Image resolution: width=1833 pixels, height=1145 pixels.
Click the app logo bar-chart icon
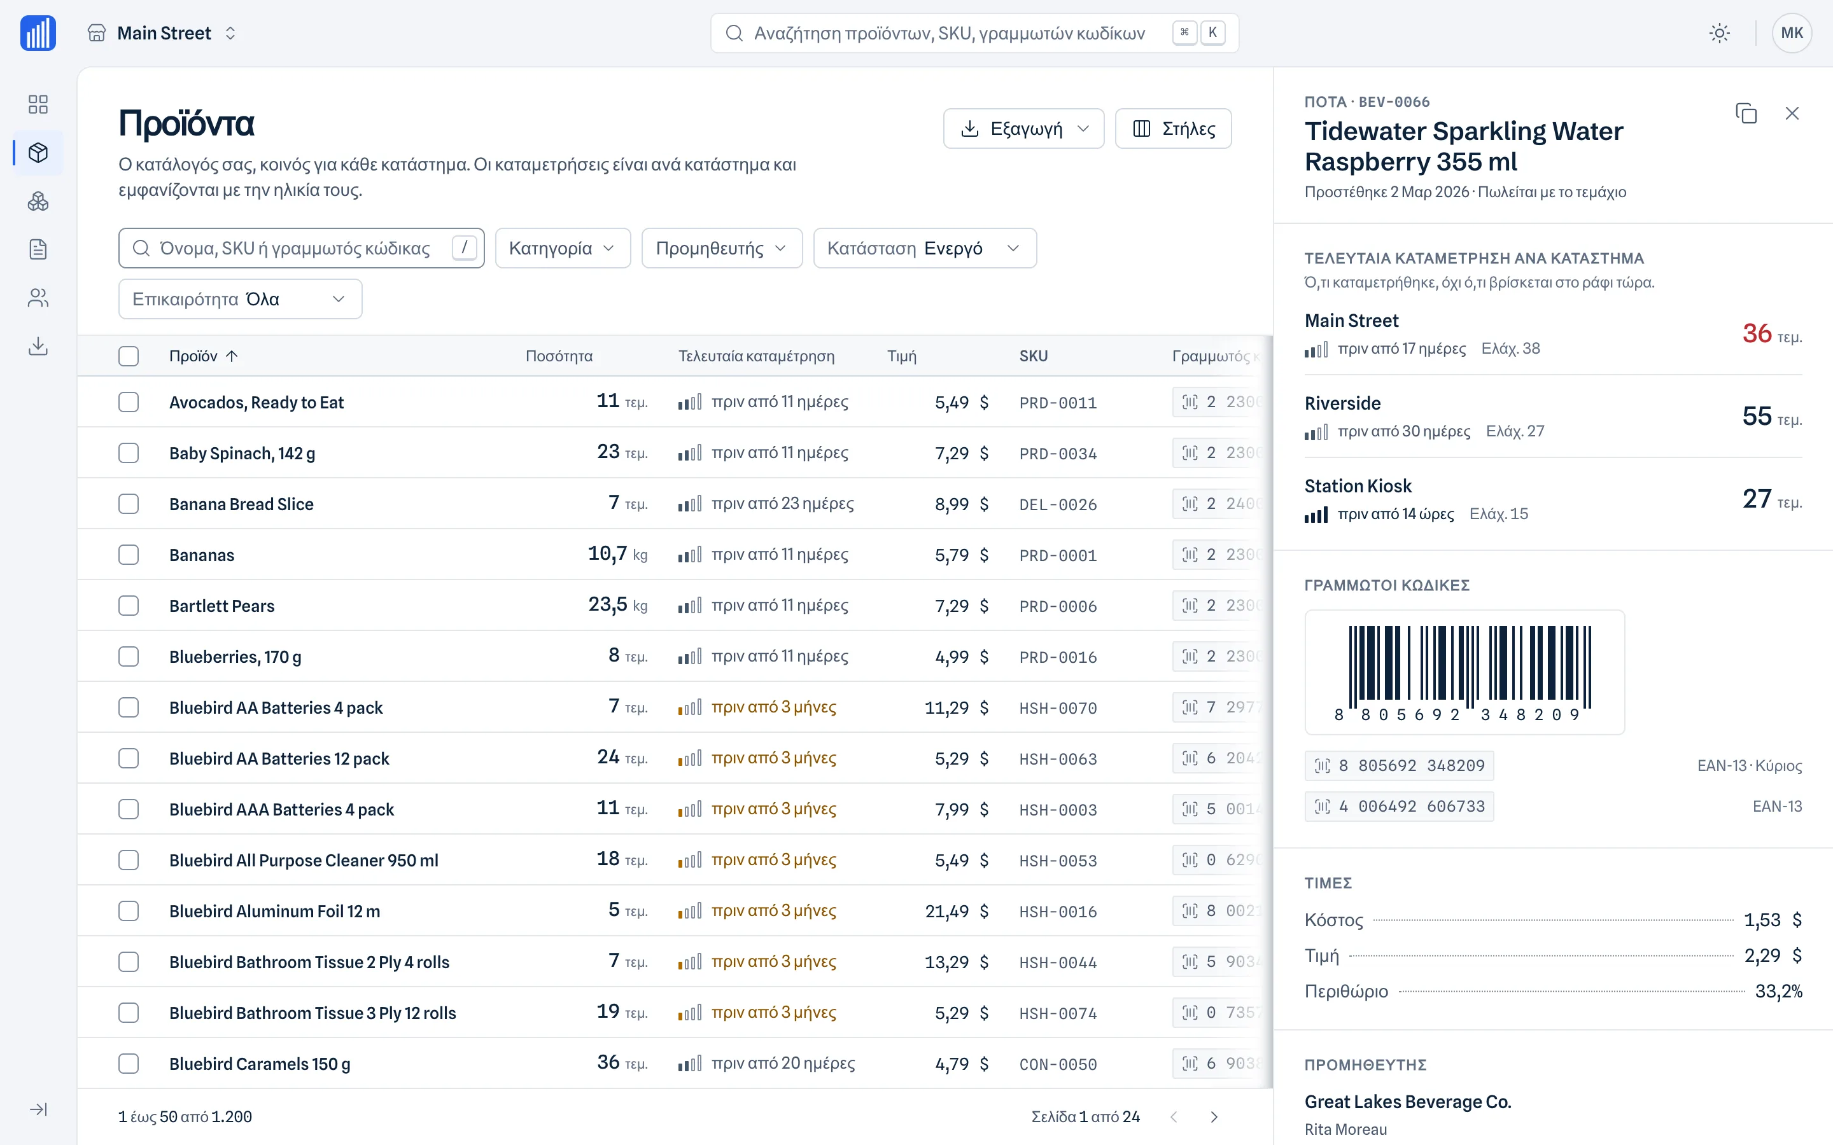pyautogui.click(x=38, y=33)
